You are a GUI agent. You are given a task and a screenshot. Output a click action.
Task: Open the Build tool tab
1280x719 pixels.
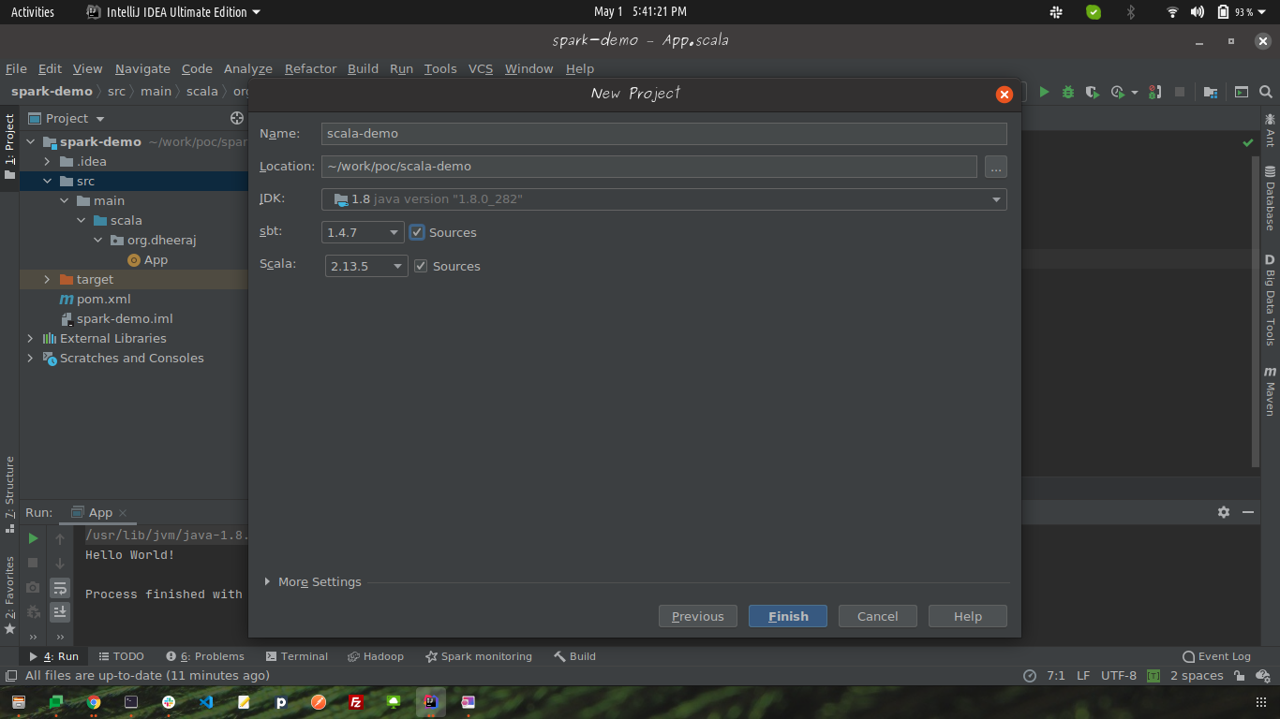coord(574,656)
